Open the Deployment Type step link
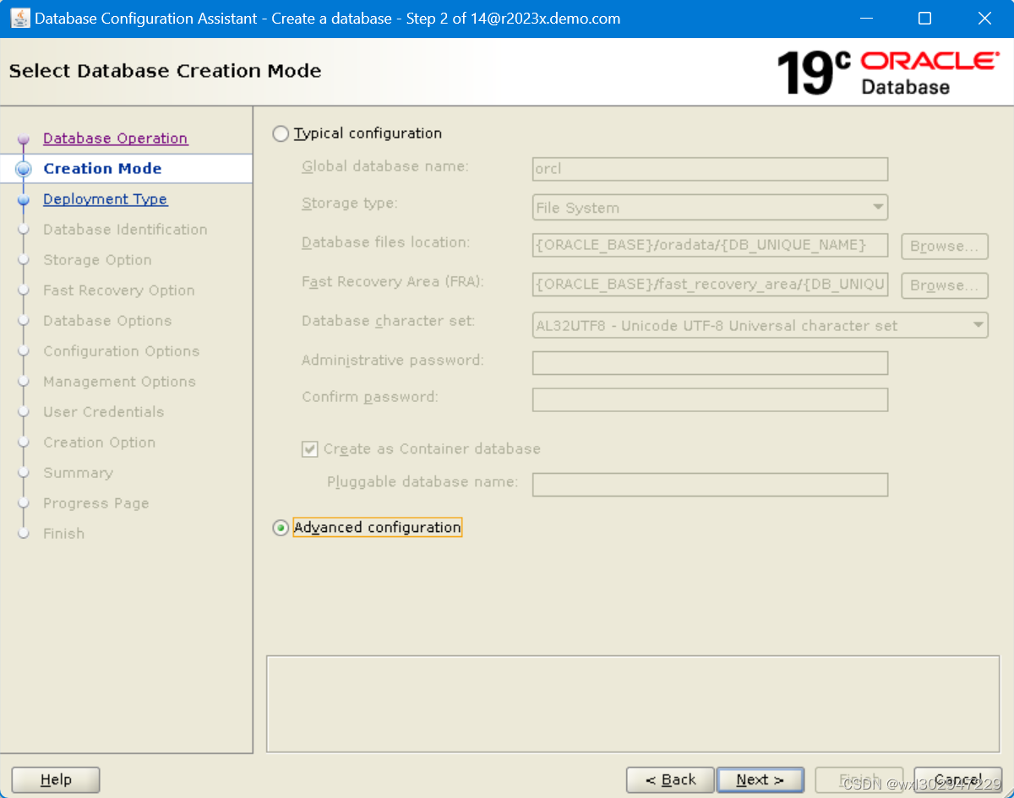1014x798 pixels. click(x=106, y=199)
